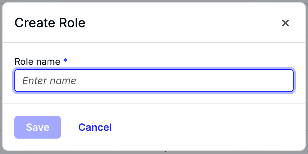
Task: Cancel the role creation
Action: [x=95, y=127]
